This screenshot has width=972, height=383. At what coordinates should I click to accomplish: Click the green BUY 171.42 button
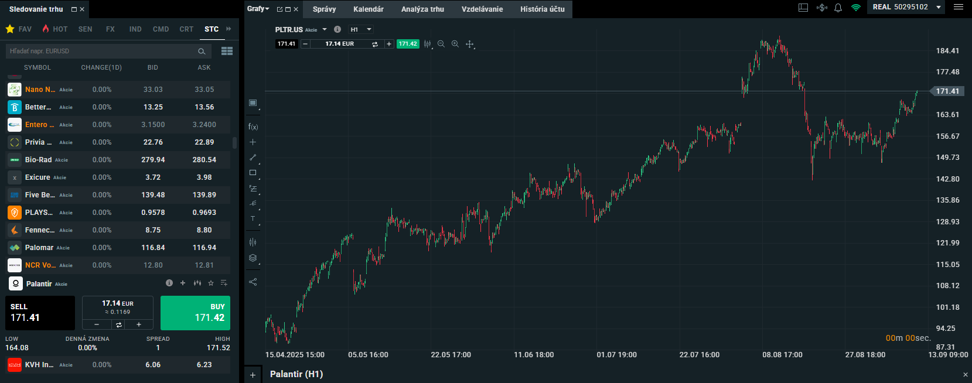coord(196,313)
